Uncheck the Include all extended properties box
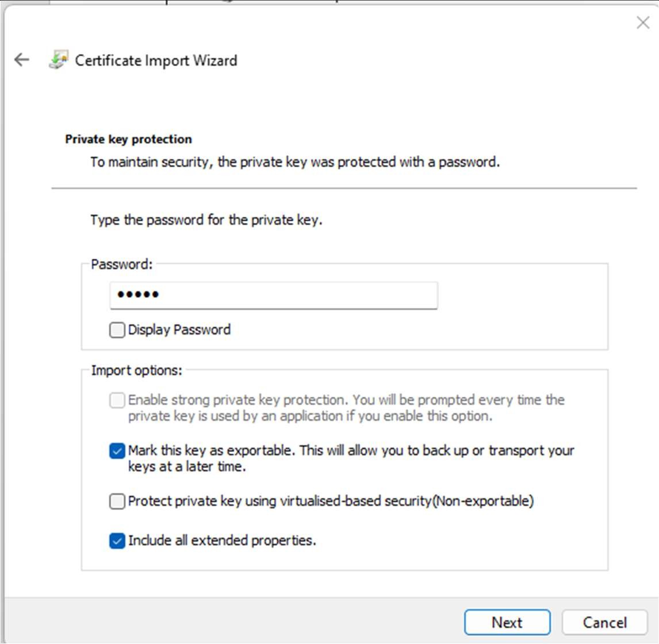The height and width of the screenshot is (644, 659). [x=117, y=541]
